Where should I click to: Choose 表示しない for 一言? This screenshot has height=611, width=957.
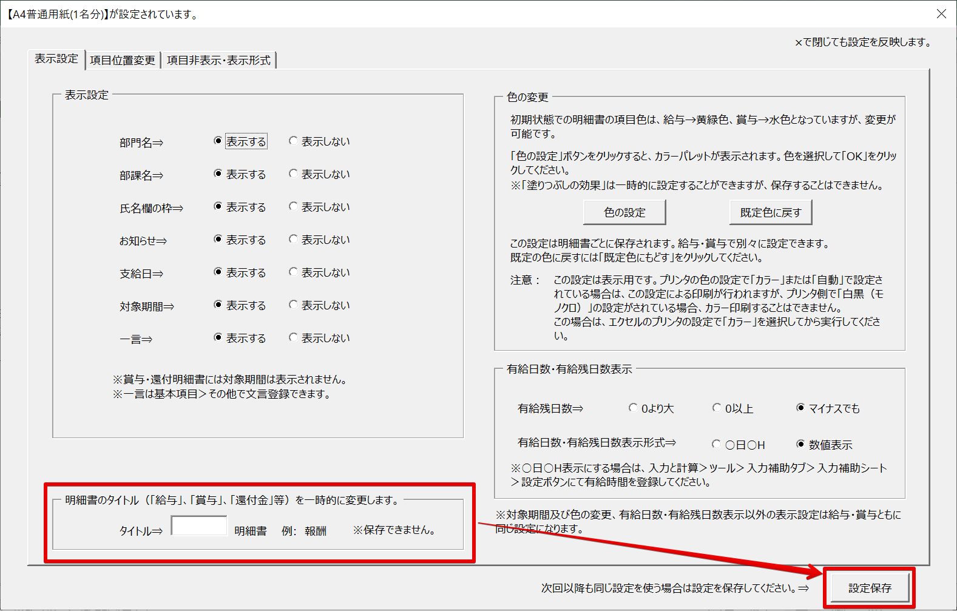coord(294,338)
